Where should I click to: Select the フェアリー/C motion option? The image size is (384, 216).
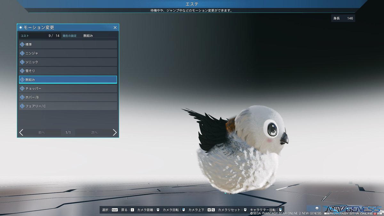pyautogui.click(x=68, y=106)
